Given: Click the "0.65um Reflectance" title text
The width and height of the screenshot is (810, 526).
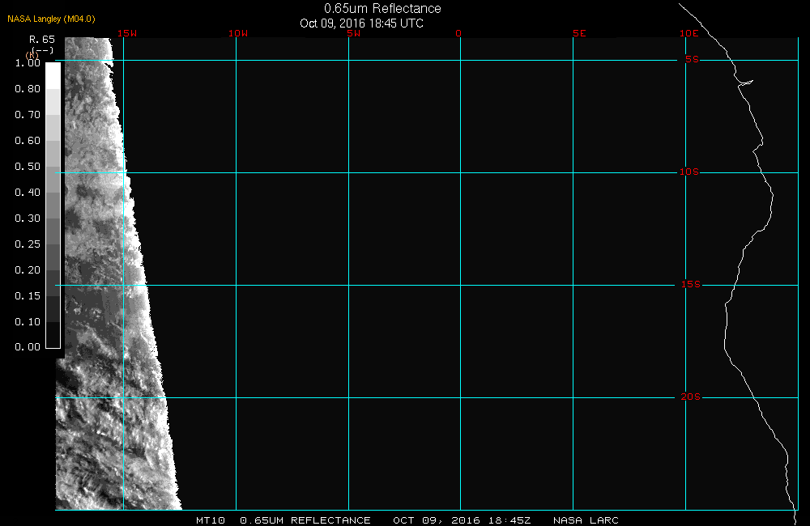Looking at the screenshot, I should (382, 9).
